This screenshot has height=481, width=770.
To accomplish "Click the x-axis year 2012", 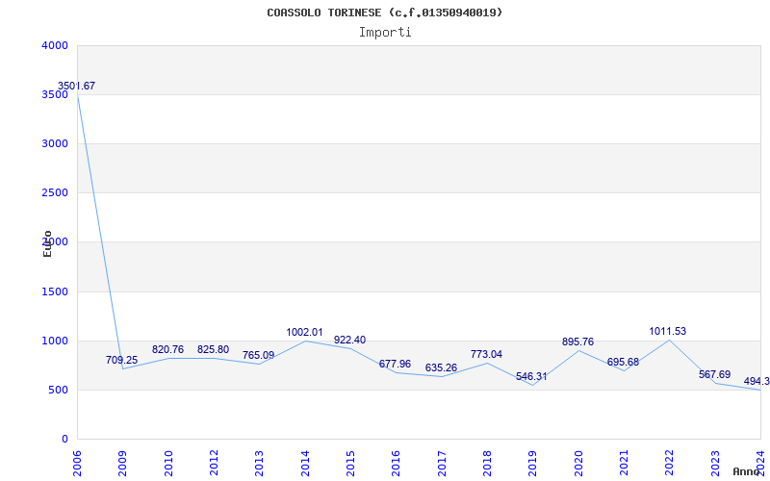I will point(214,464).
